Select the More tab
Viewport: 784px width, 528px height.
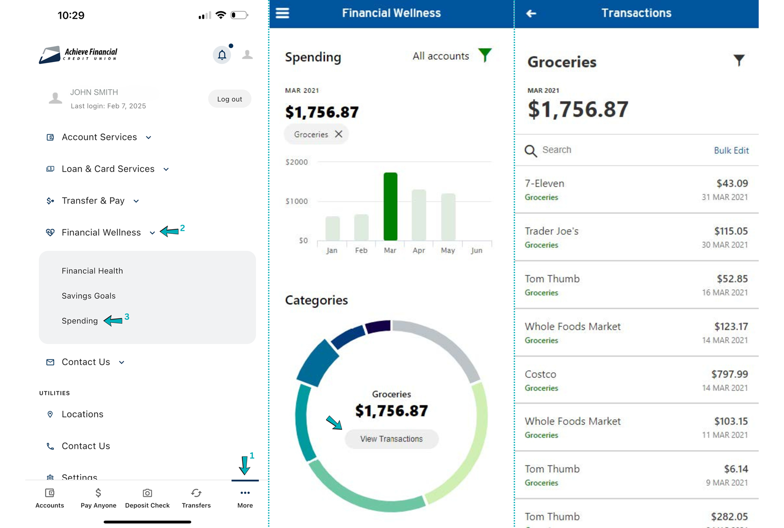[x=245, y=499]
